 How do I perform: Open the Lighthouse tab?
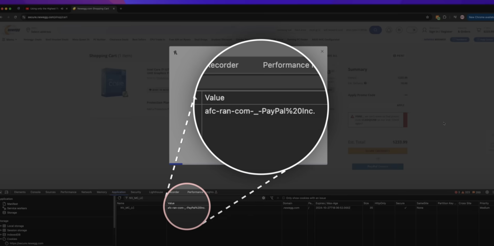click(156, 192)
